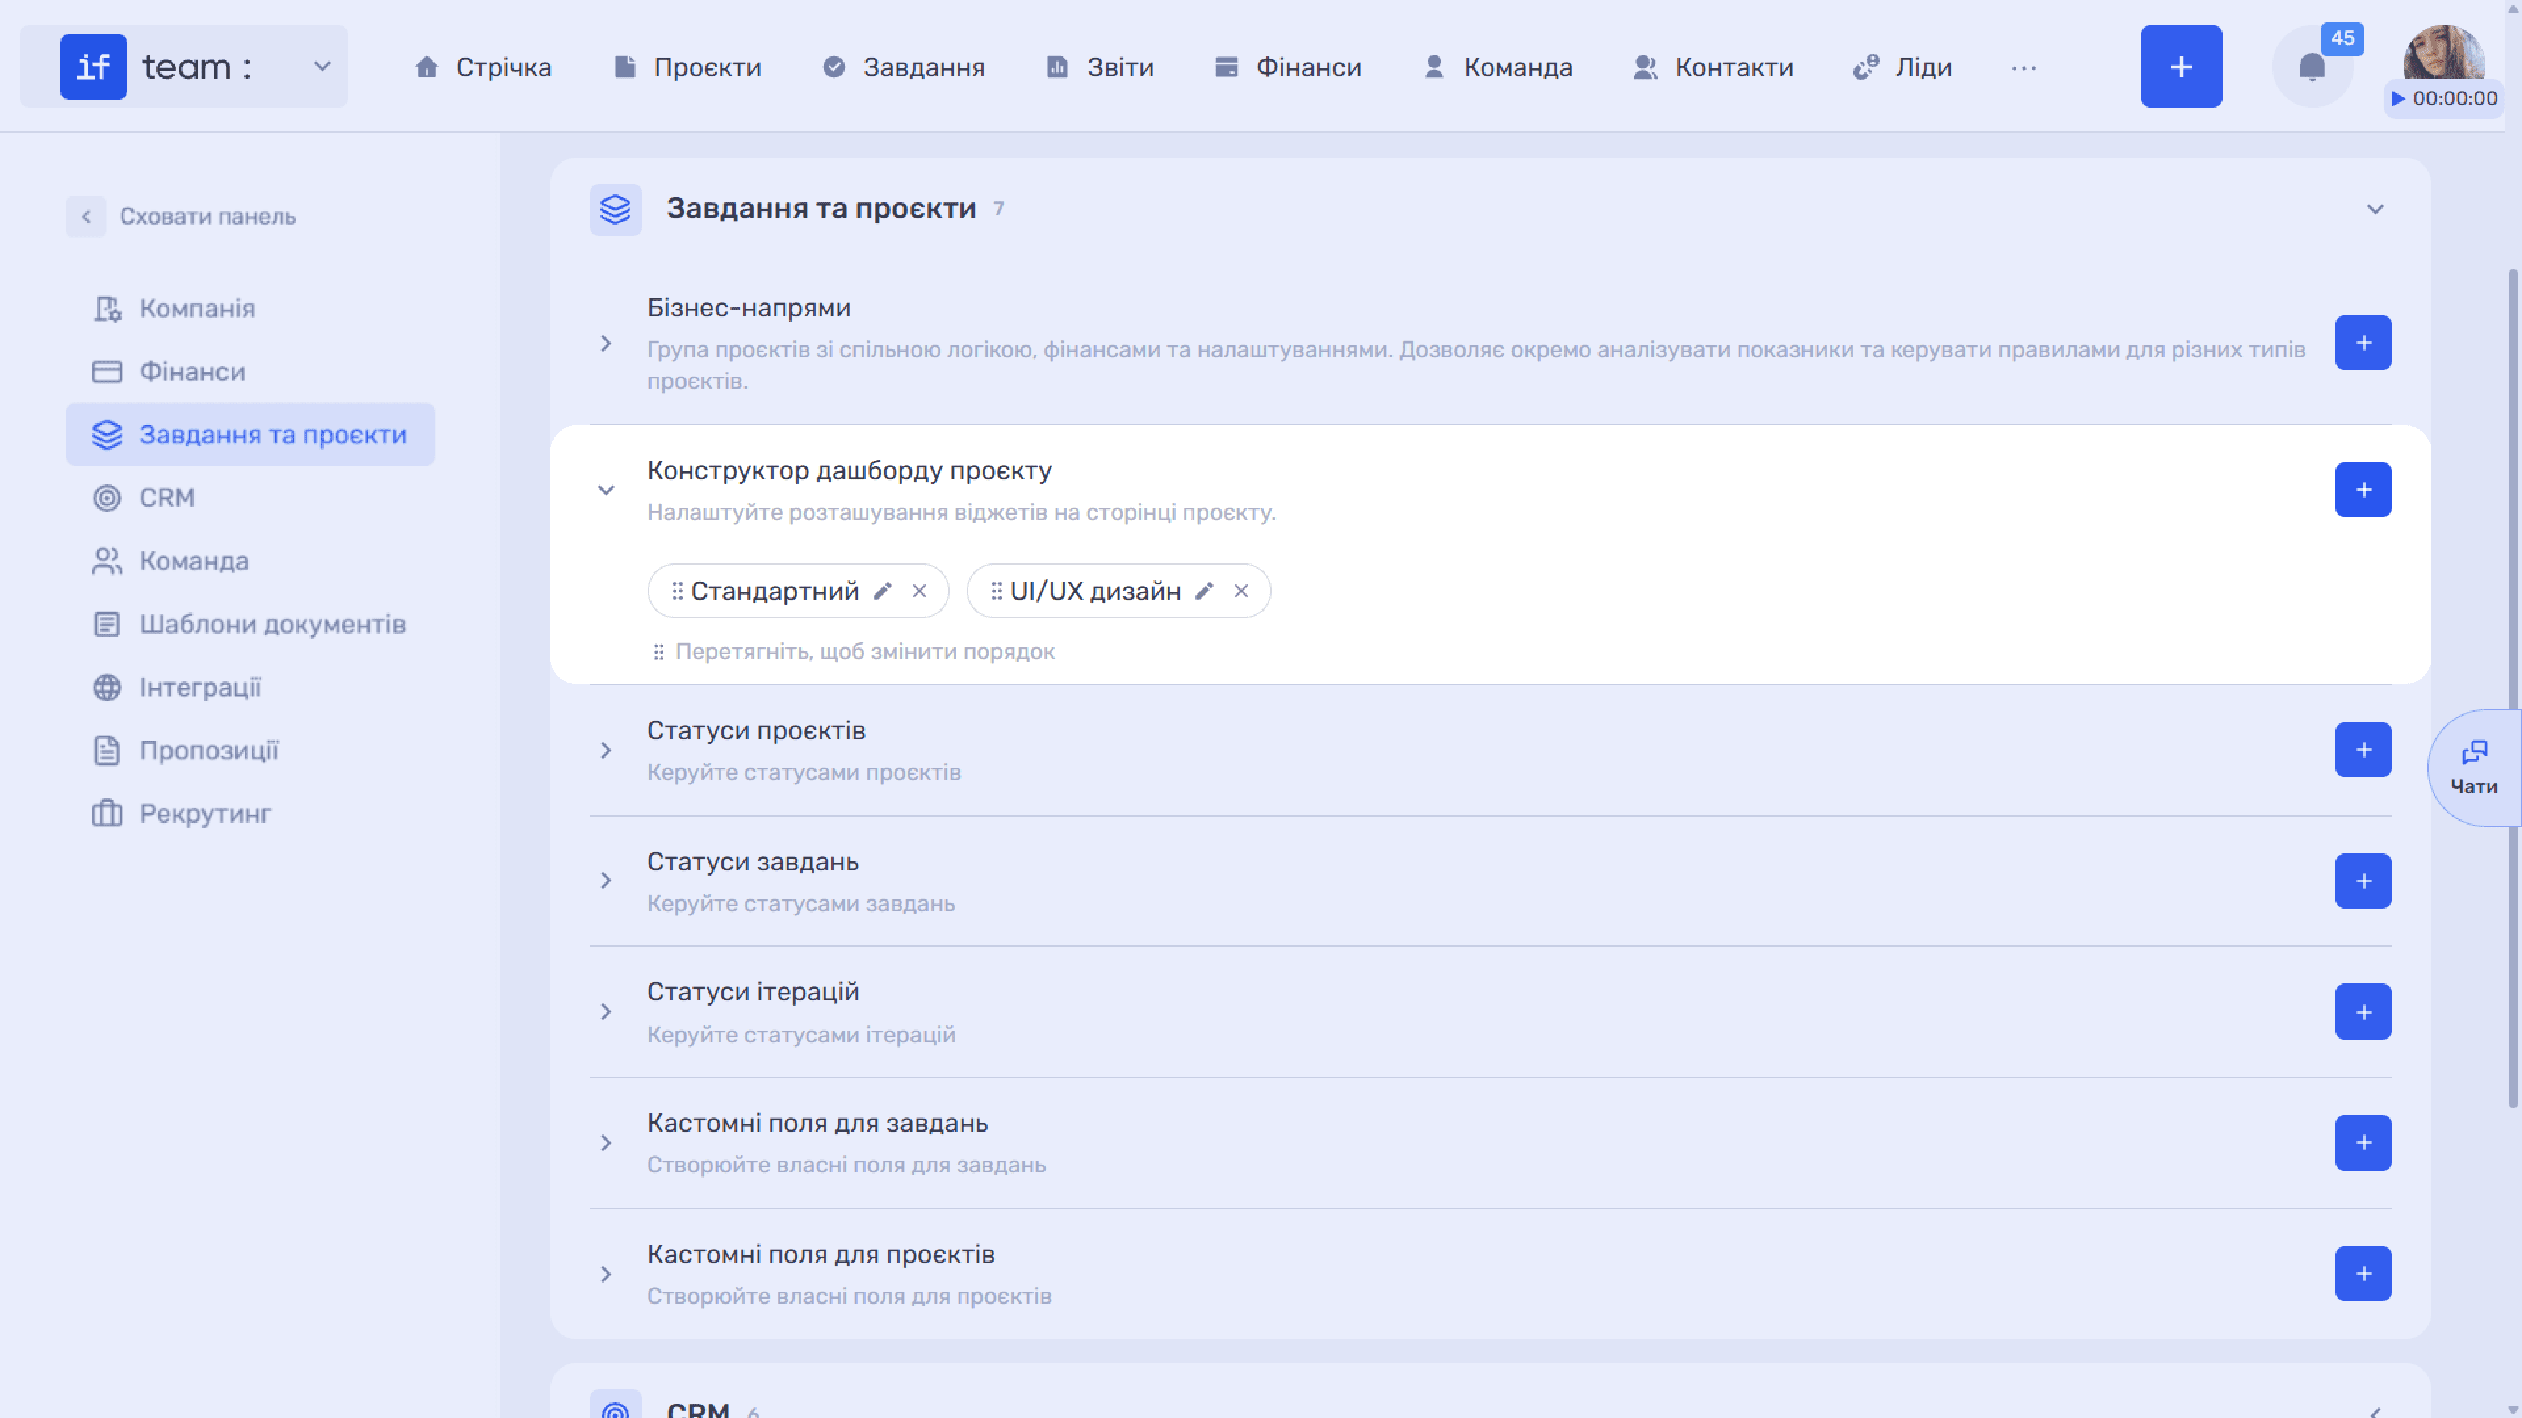Image resolution: width=2522 pixels, height=1418 pixels.
Task: Click drag handle of Стандартний chip
Action: click(676, 591)
